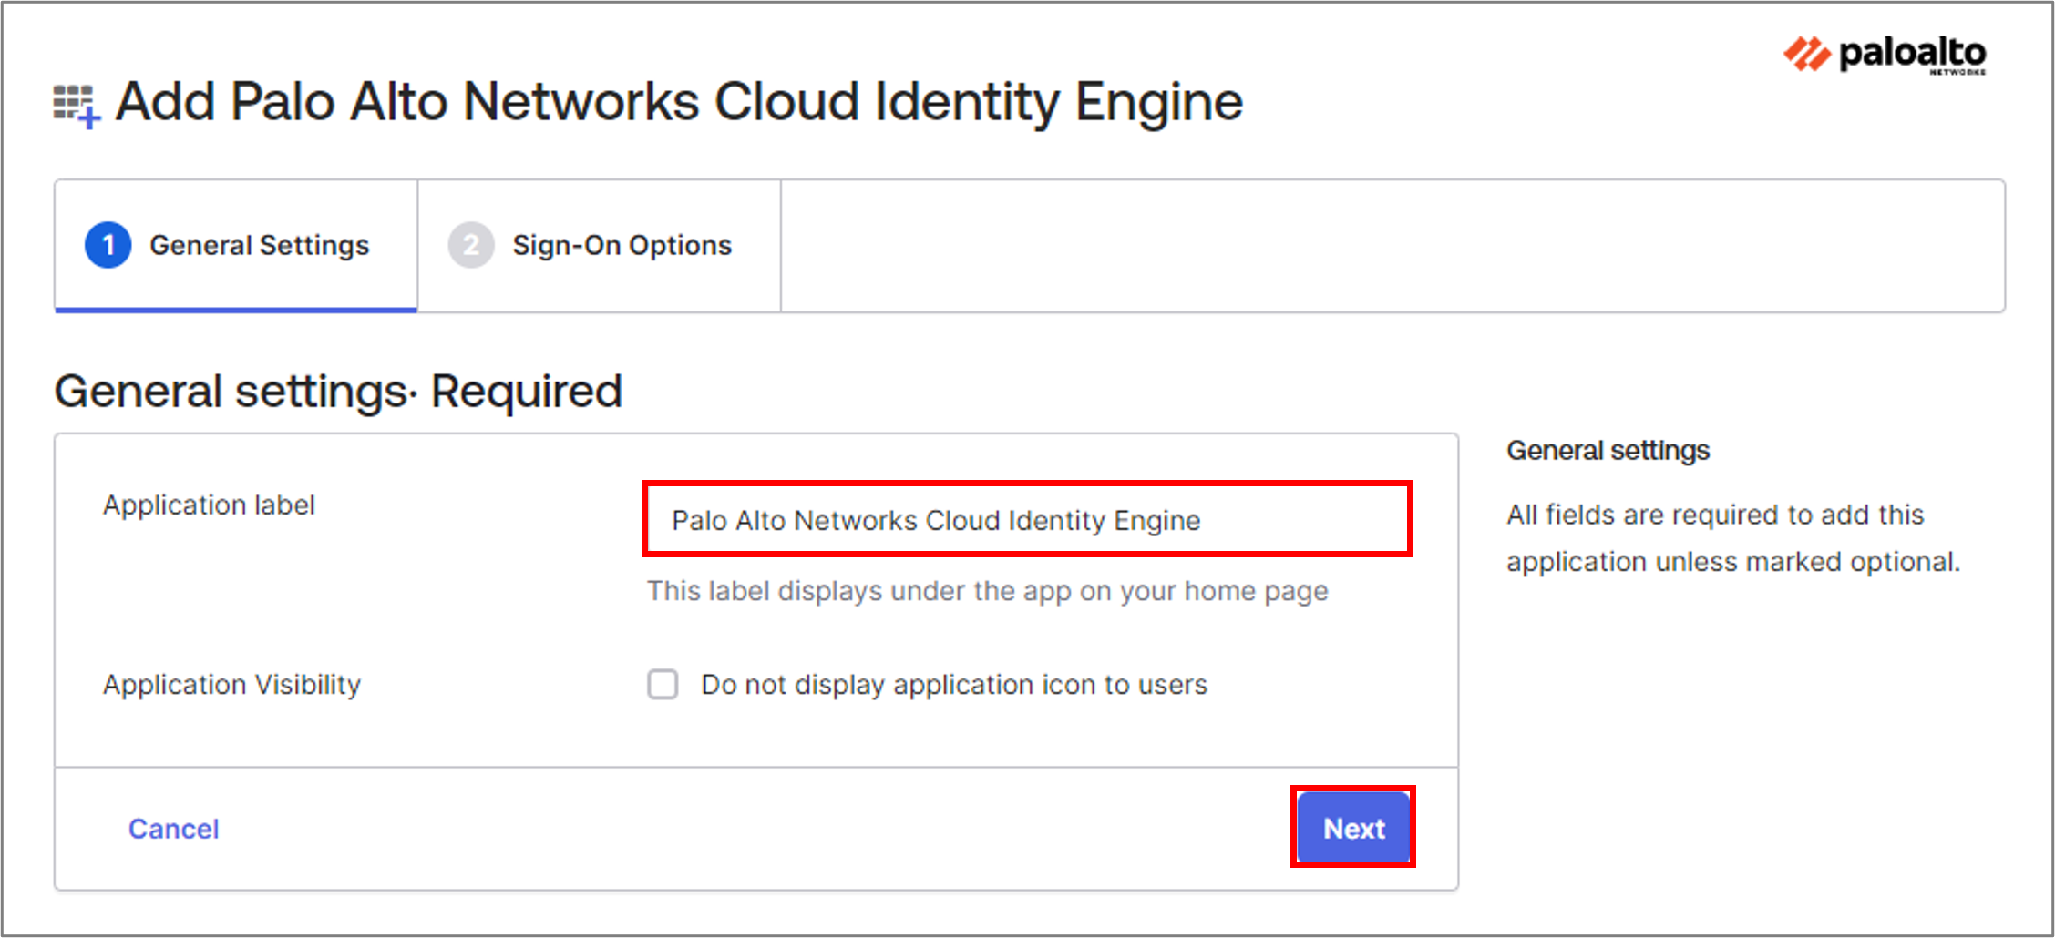Click the step 1 number circle
The height and width of the screenshot is (938, 2055).
click(x=108, y=245)
